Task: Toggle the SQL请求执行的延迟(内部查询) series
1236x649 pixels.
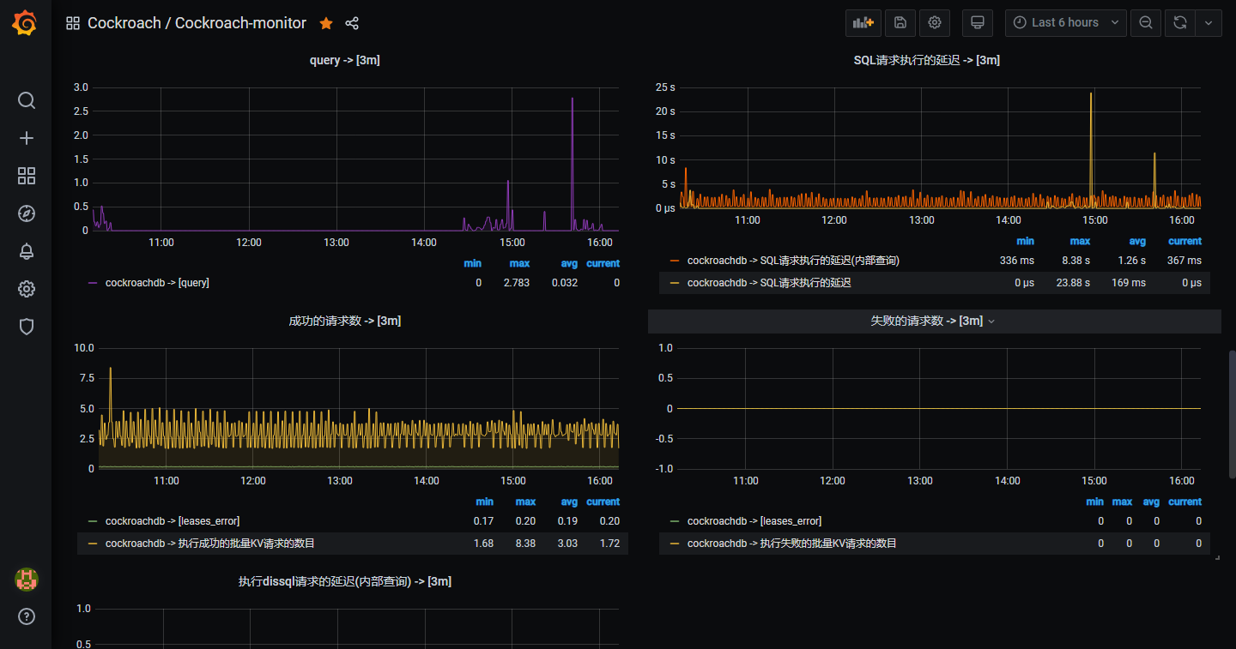Action: 793,261
